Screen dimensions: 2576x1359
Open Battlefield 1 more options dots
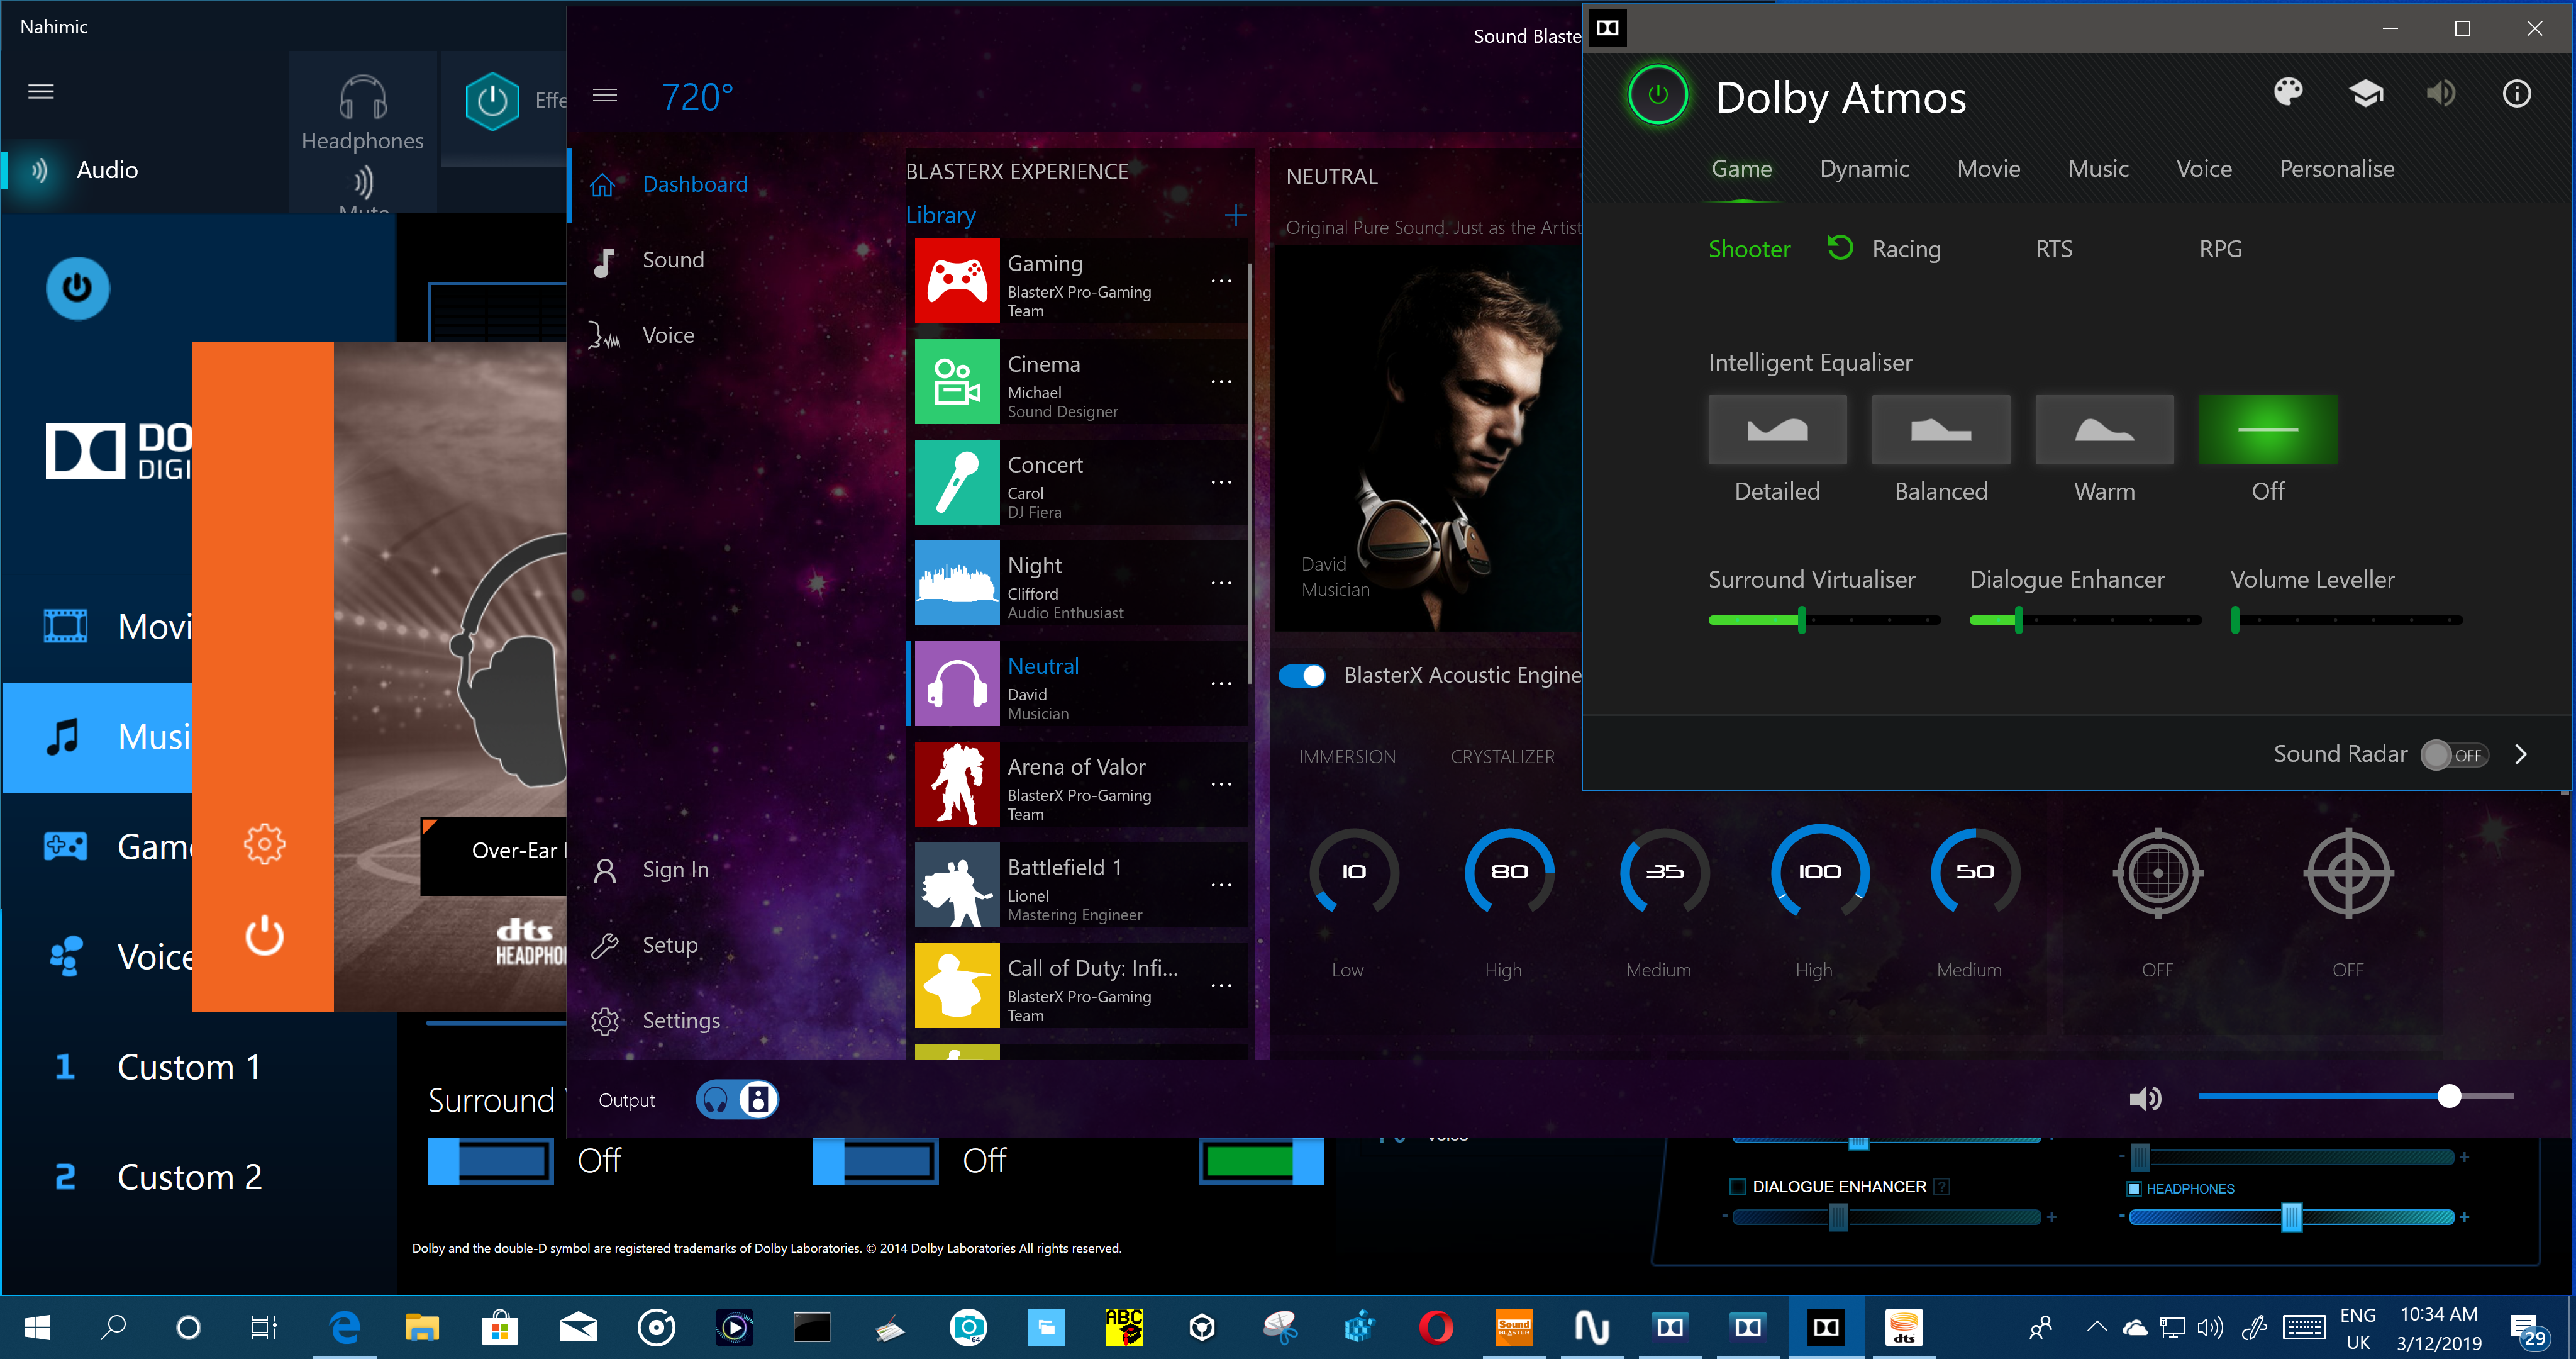click(1221, 886)
